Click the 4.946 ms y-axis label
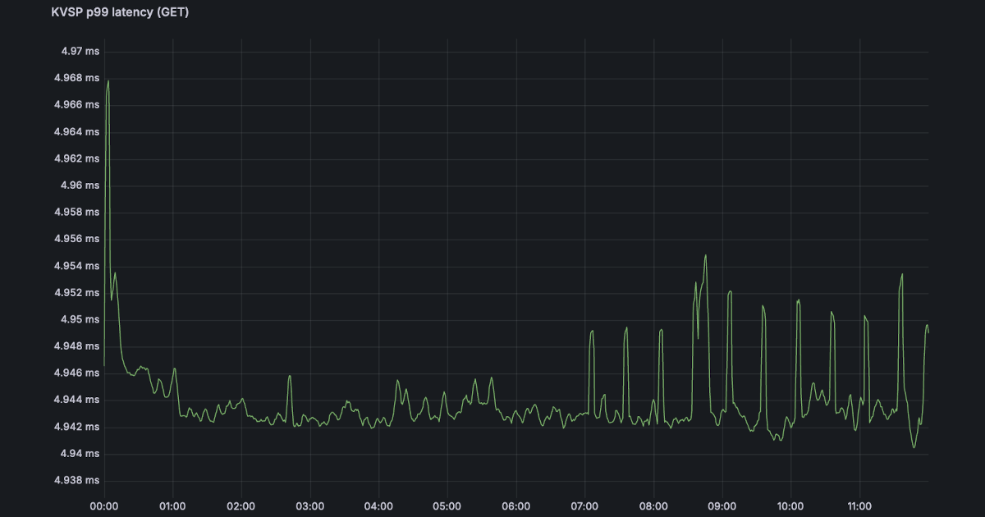 coord(77,373)
